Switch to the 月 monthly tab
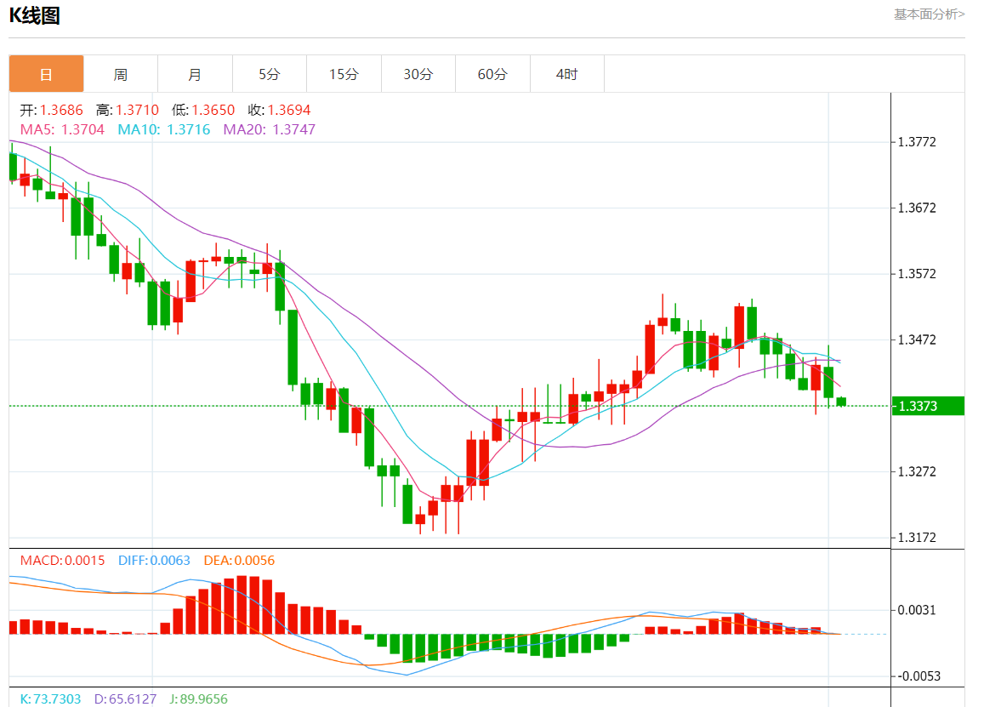 [195, 74]
